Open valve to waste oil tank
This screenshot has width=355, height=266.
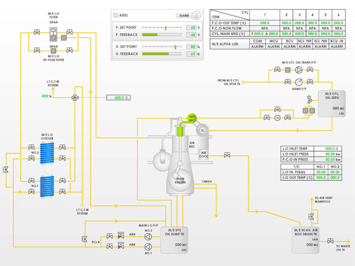[x=331, y=242]
